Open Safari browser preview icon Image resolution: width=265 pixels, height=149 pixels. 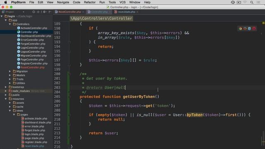249,29
